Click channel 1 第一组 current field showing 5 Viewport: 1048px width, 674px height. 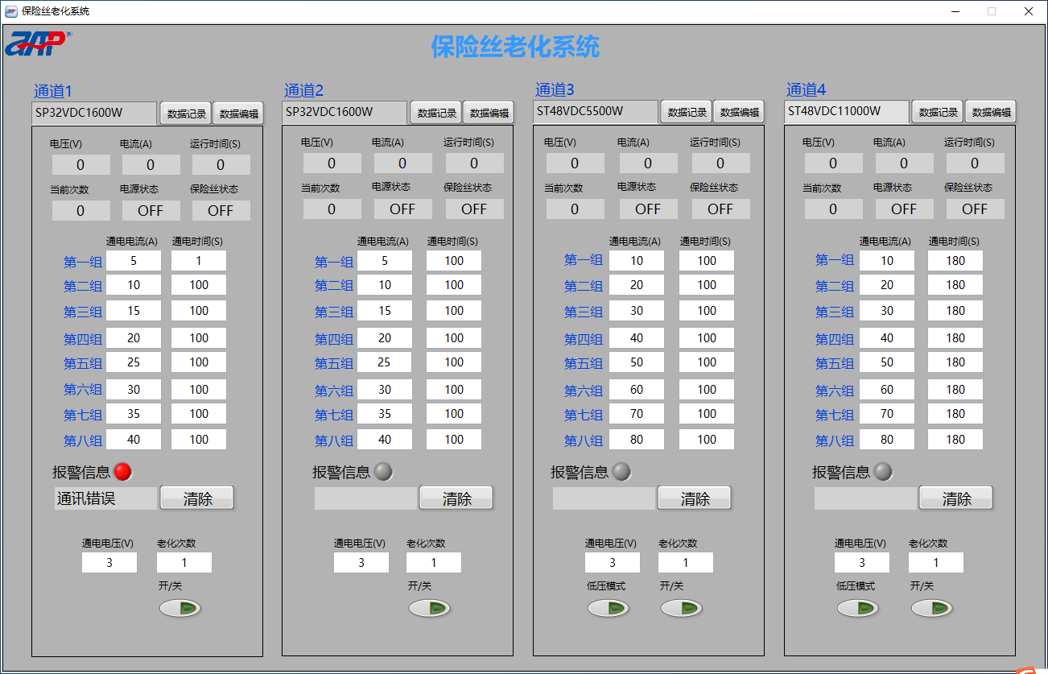(134, 261)
